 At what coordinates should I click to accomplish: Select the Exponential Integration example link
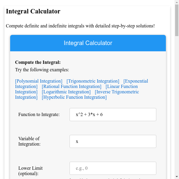click(135, 81)
